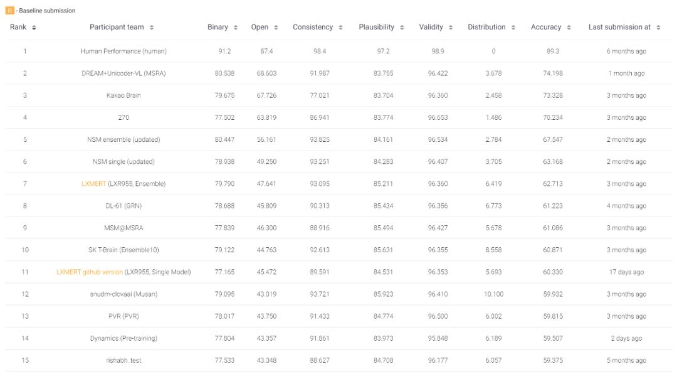The width and height of the screenshot is (677, 374).
Task: Click the DREAM+Unicoder-VL (MSRA) team name
Action: (123, 73)
